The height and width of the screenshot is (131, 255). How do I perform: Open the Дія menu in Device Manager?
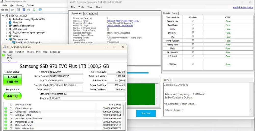click(12, 5)
